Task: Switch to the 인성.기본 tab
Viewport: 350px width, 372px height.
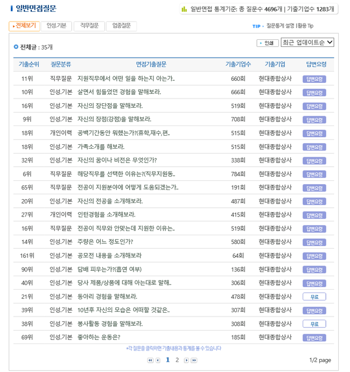Action: (56, 26)
